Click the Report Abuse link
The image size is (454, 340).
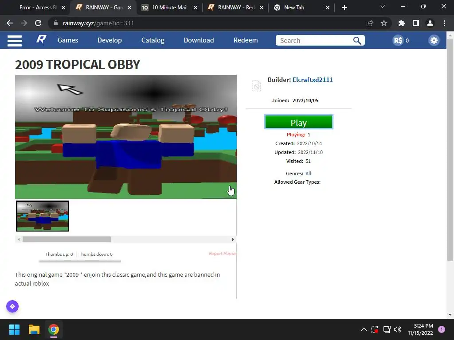click(x=222, y=254)
